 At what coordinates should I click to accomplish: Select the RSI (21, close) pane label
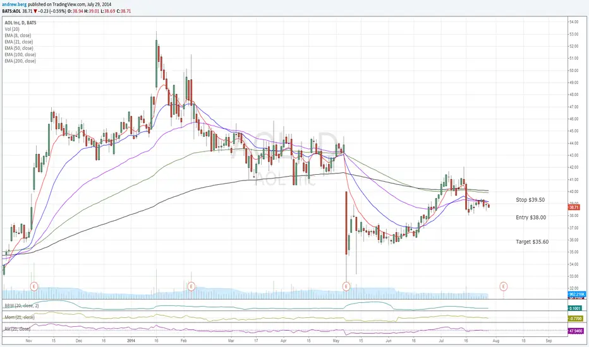click(x=17, y=329)
